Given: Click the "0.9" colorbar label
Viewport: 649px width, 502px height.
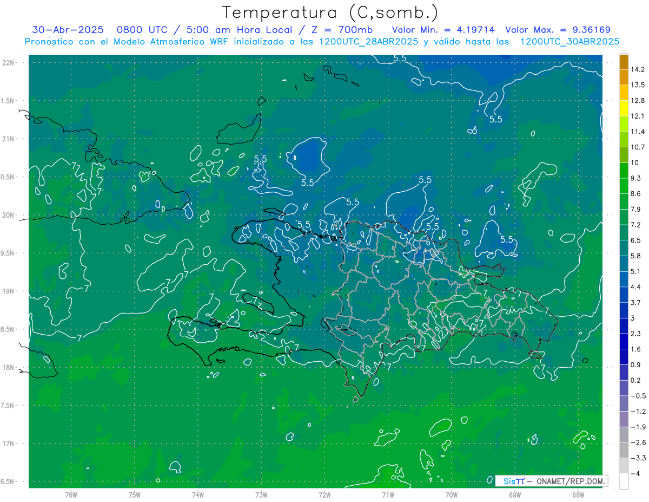Looking at the screenshot, I should 637,364.
